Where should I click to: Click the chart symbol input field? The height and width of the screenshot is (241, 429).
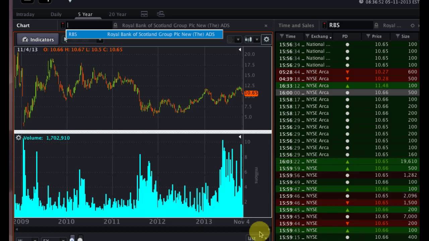coord(89,25)
